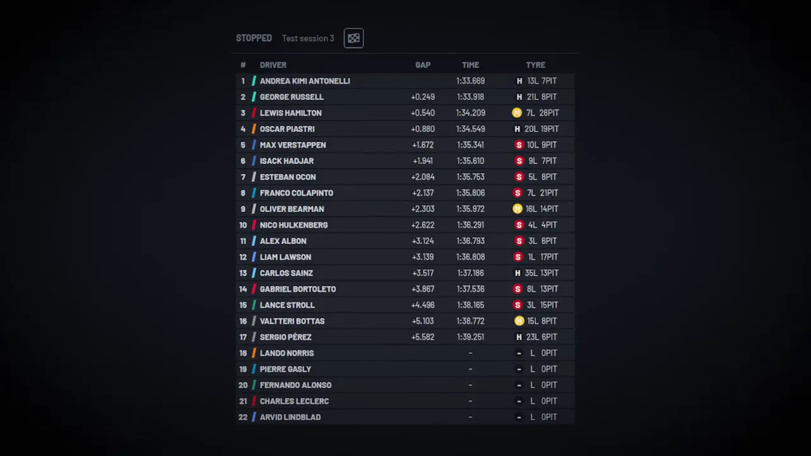Screen dimensions: 811x456
Task: Click Bearman's medium tyre compound badge
Action: [519, 208]
